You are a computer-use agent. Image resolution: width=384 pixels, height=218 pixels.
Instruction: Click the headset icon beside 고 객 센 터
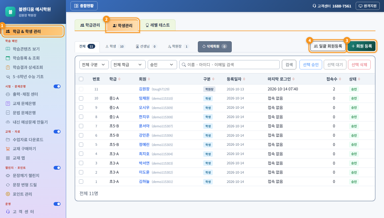(8, 212)
